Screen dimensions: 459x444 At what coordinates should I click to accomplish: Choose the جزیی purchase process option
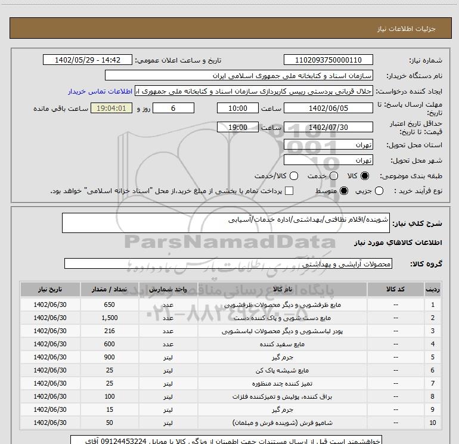coord(379,191)
